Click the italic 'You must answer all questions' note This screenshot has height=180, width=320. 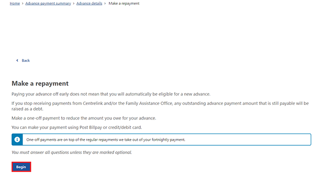72,153
